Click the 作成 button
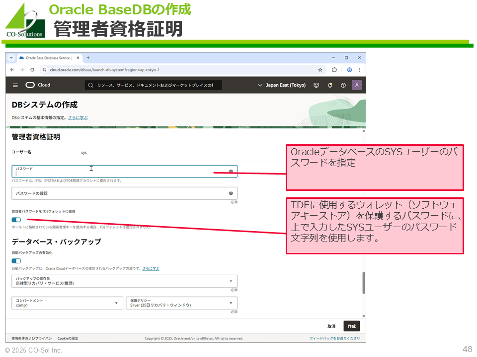The image size is (477, 357). (352, 326)
